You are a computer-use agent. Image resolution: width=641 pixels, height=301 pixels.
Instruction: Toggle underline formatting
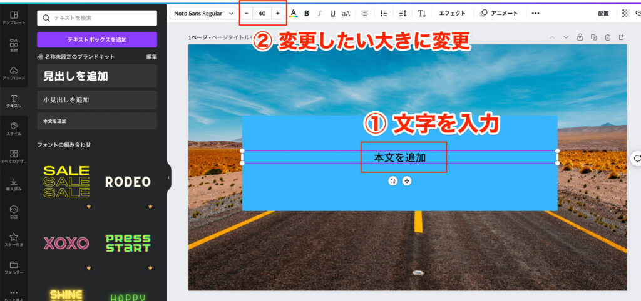point(333,14)
